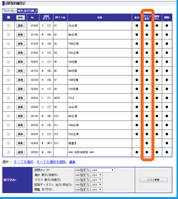Click the リスト更新 button
The image size is (178, 199).
pyautogui.click(x=153, y=180)
